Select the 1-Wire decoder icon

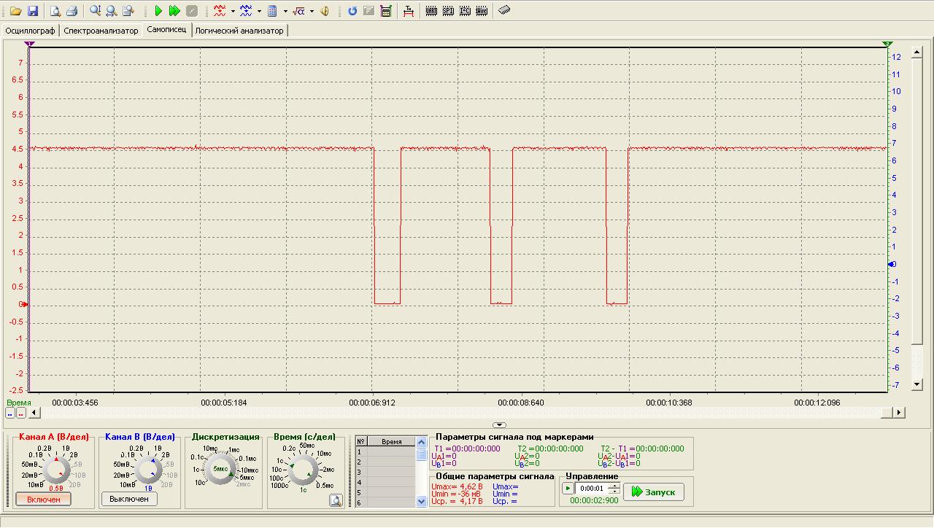tap(482, 11)
